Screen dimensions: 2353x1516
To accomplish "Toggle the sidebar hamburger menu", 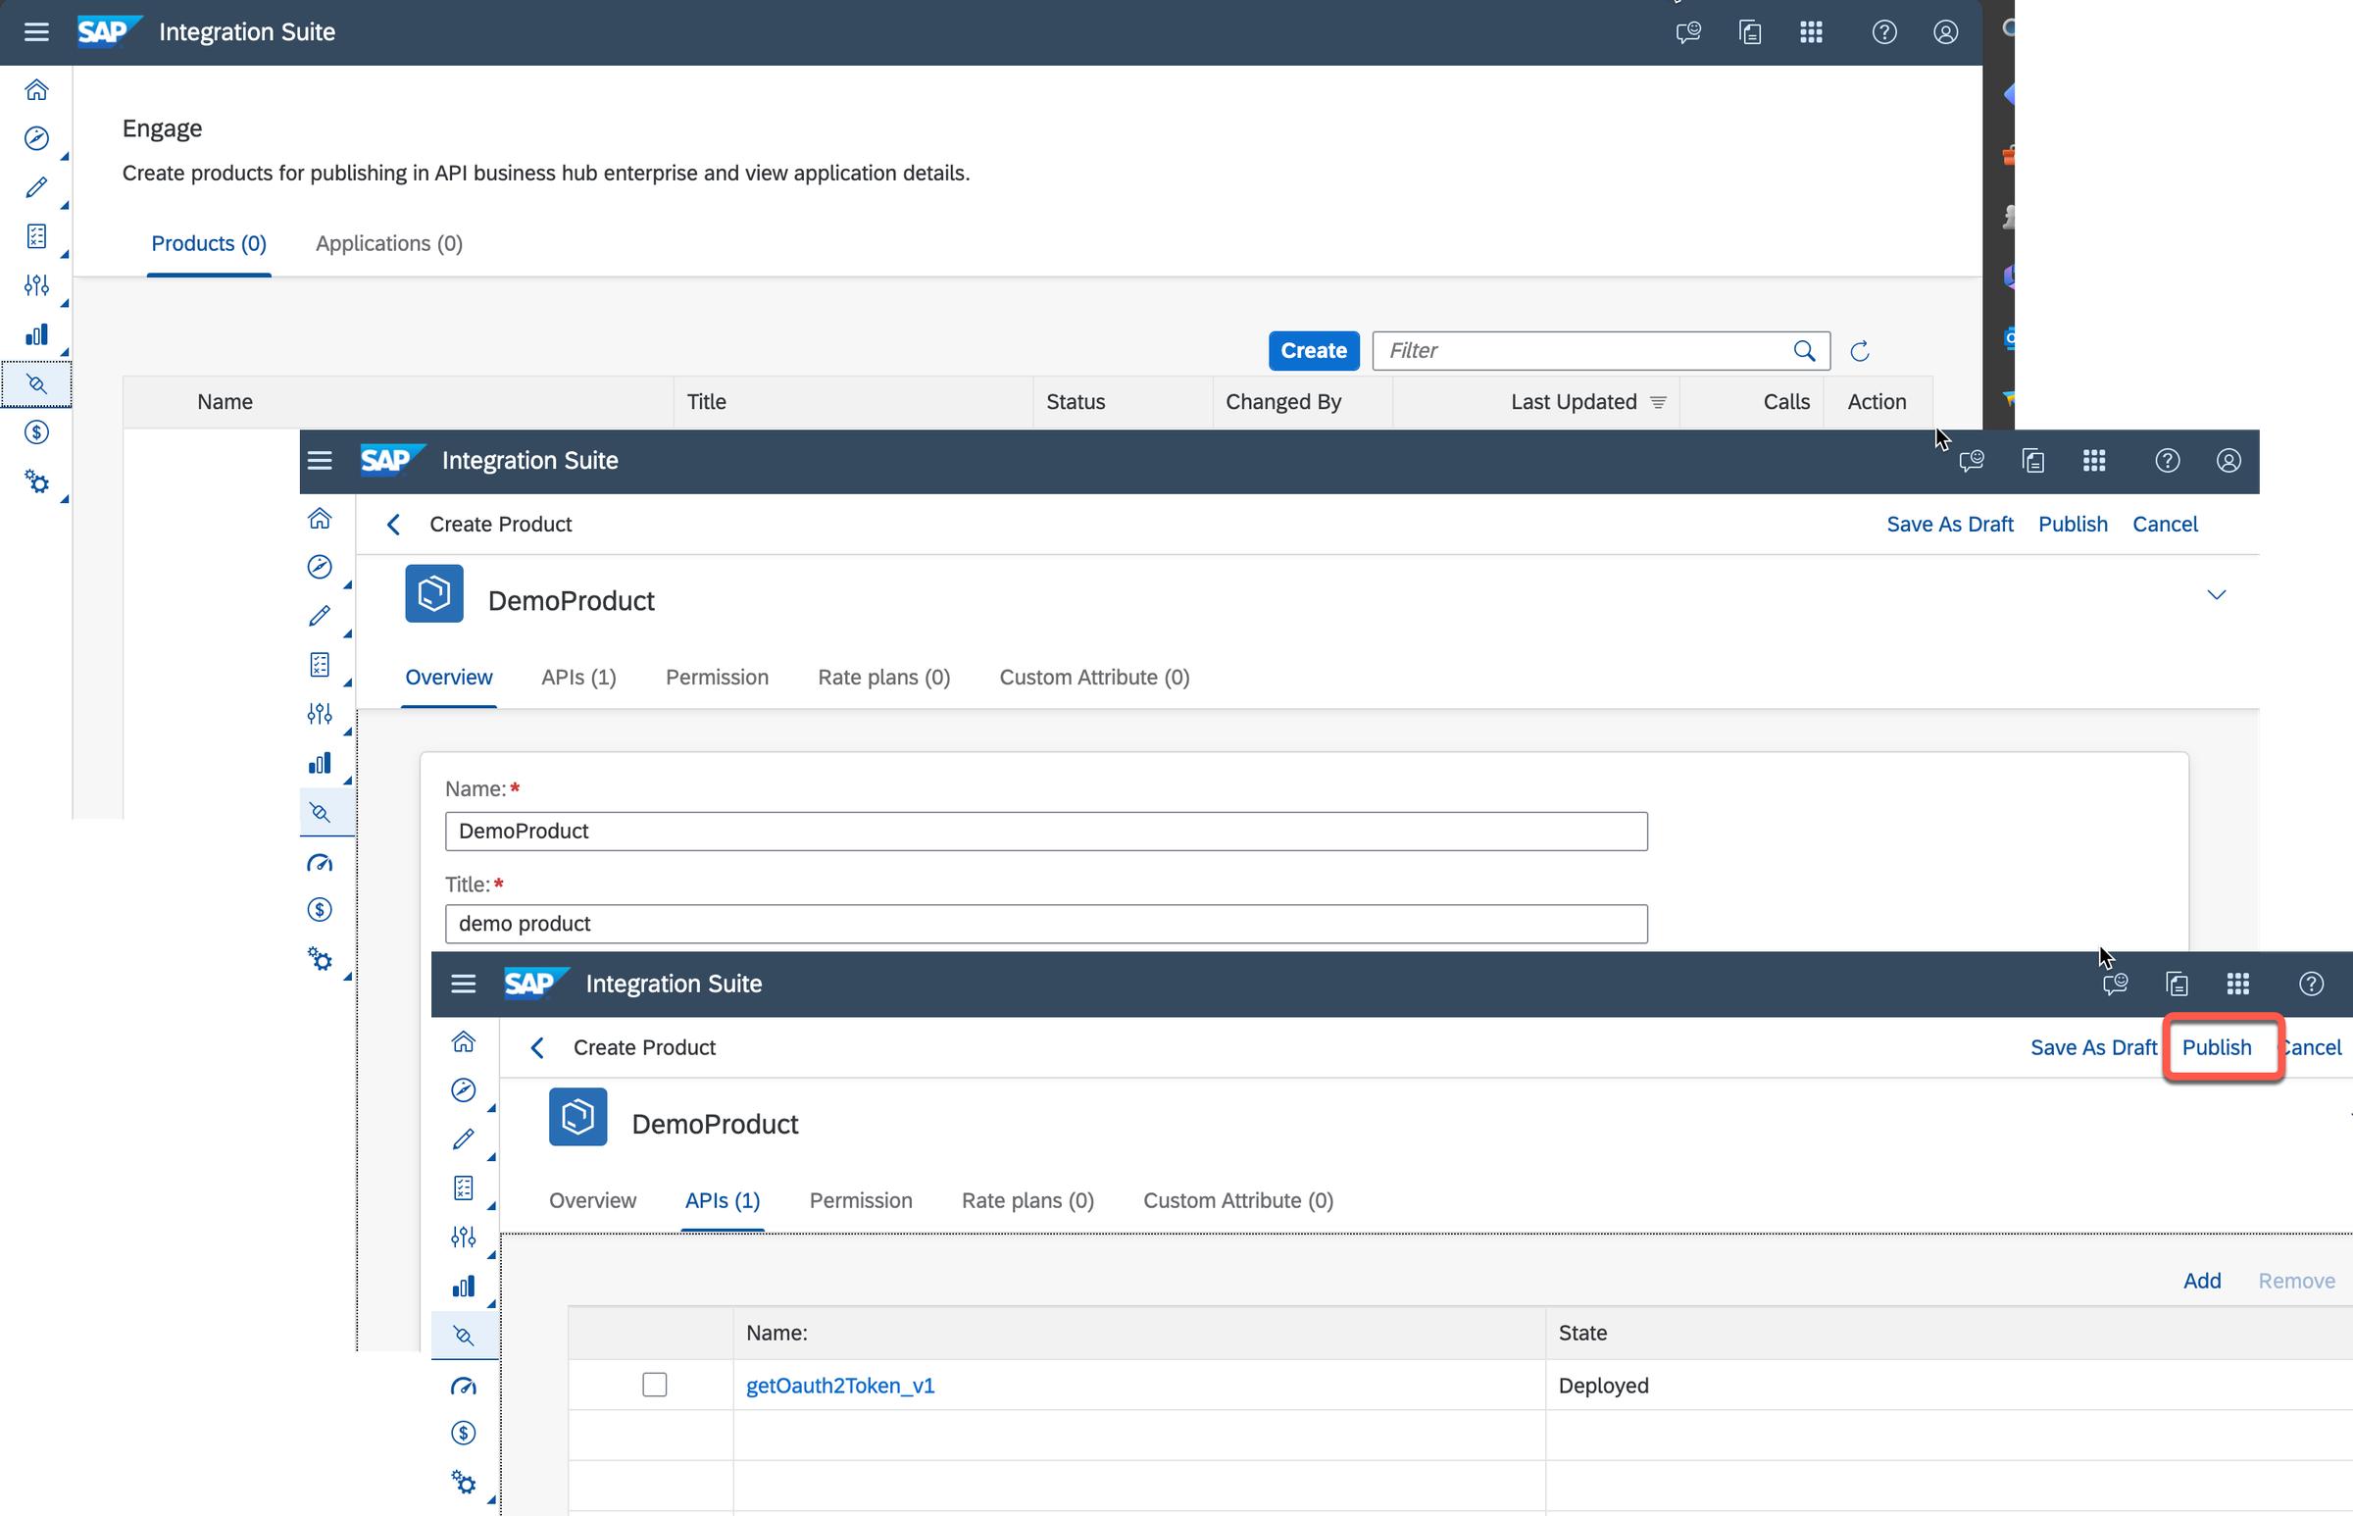I will tap(36, 31).
